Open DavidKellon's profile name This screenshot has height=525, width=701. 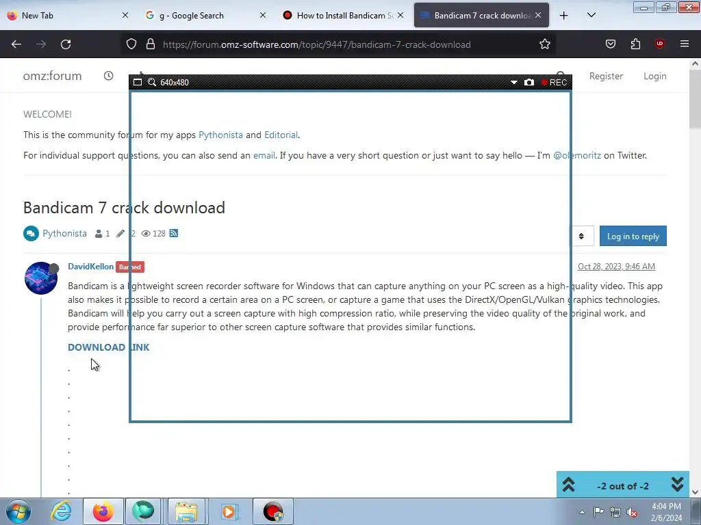pyautogui.click(x=91, y=267)
